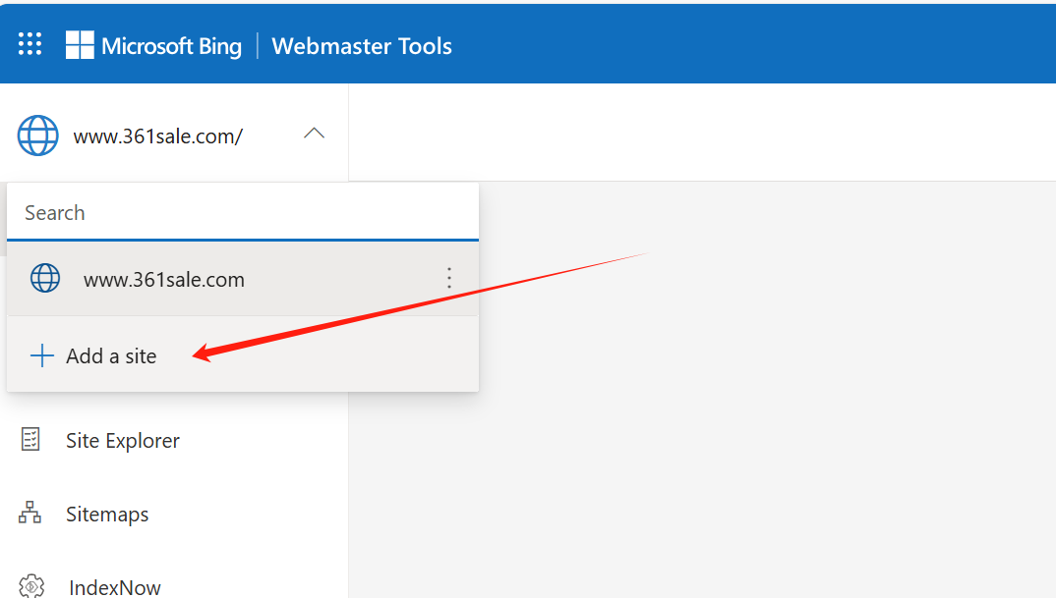Click the IndexNow gear icon
This screenshot has width=1056, height=598.
tap(32, 585)
